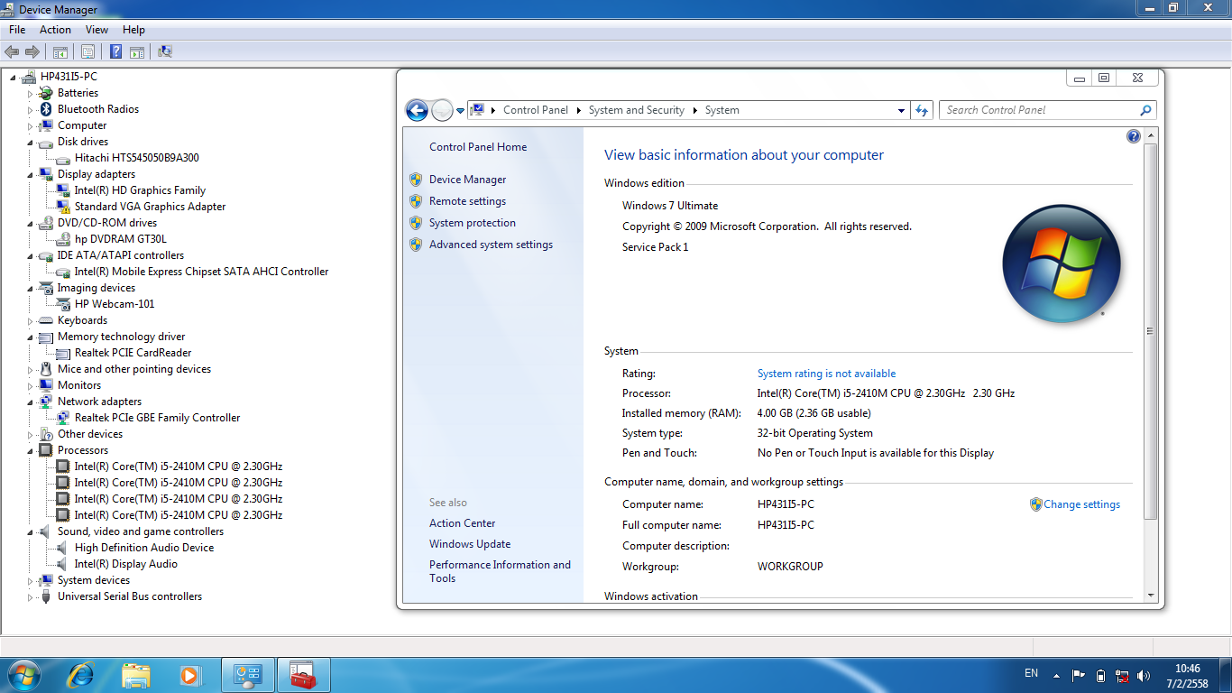Viewport: 1232px width, 693px height.
Task: Open the recent pages dropdown beside the Forward button
Action: click(460, 111)
